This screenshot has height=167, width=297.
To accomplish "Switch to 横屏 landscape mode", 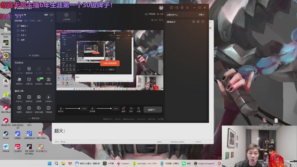I will coord(46,15).
